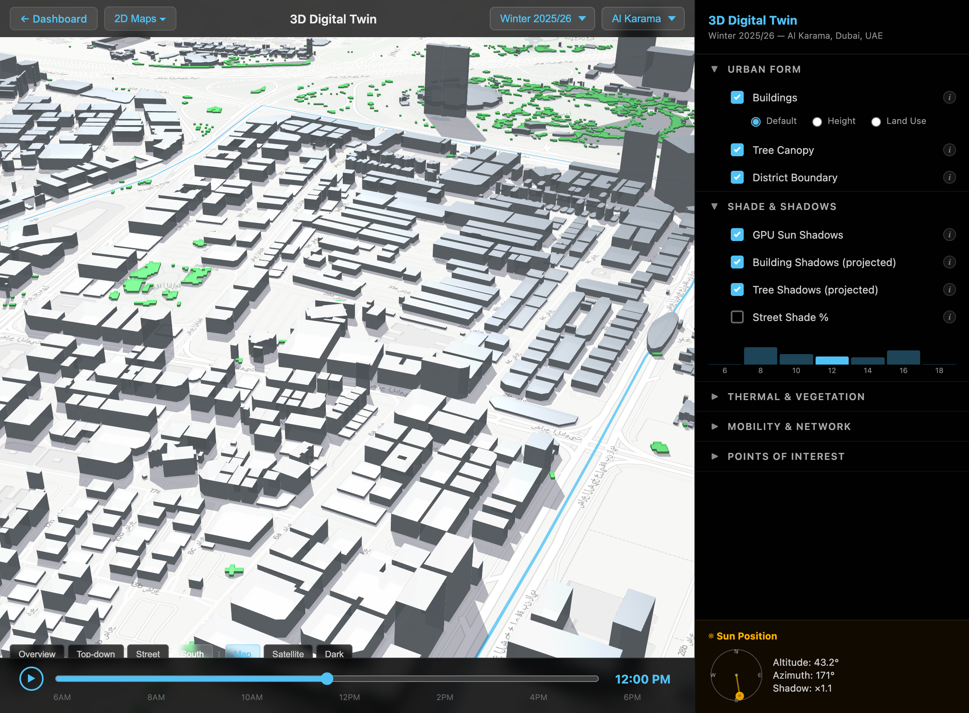Jump timeline to the 10AM label
This screenshot has height=713, width=969.
tap(252, 698)
